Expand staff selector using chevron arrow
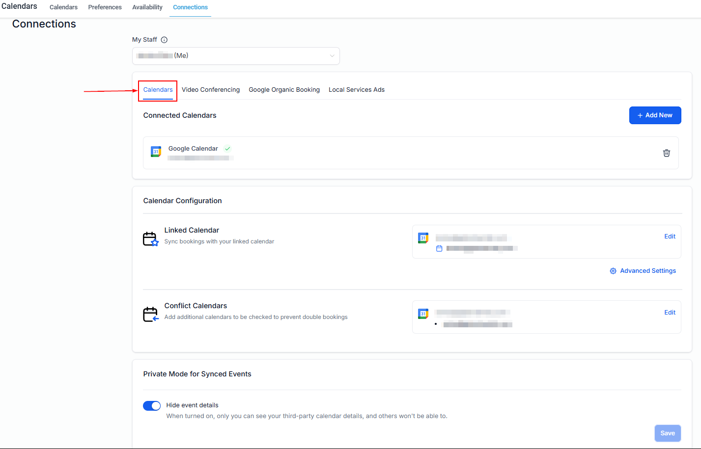701x449 pixels. (332, 56)
